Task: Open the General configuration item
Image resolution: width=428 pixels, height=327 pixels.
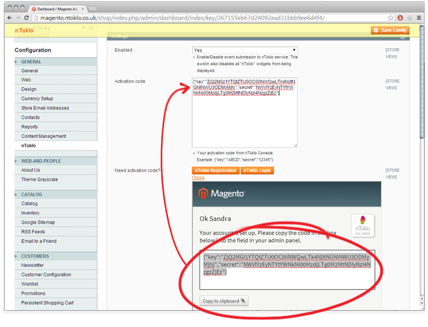Action: (30, 71)
